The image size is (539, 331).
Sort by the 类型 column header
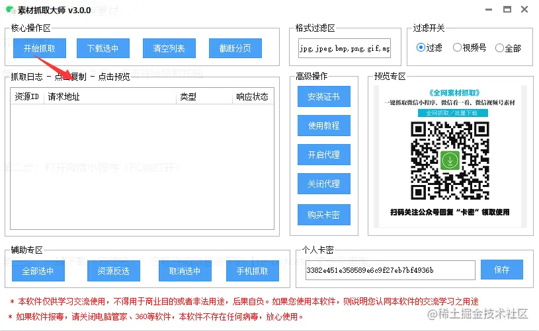(204, 97)
